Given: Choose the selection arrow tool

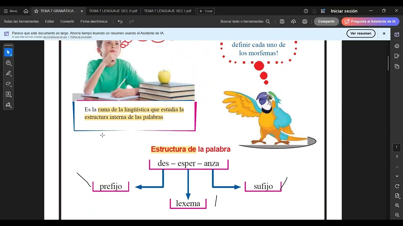Looking at the screenshot, I should click(x=9, y=52).
